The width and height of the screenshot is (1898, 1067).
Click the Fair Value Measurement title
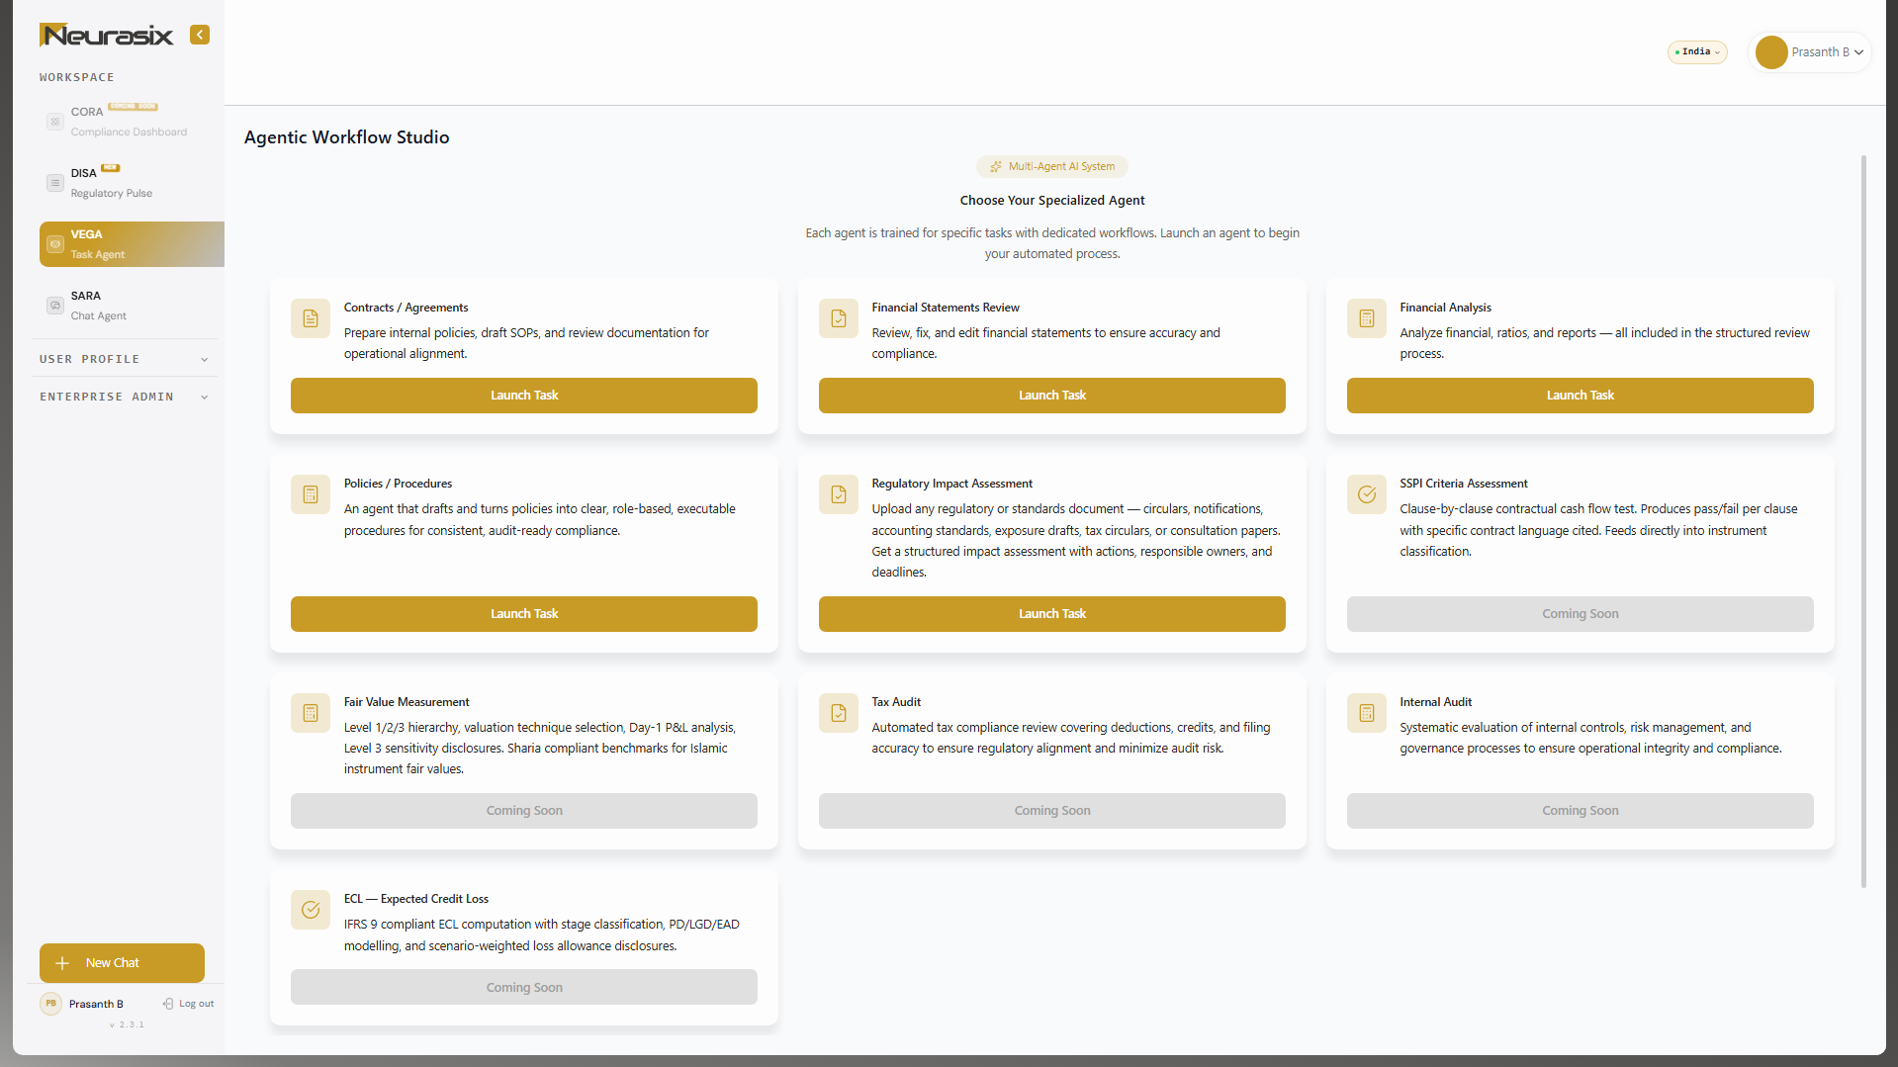click(407, 702)
